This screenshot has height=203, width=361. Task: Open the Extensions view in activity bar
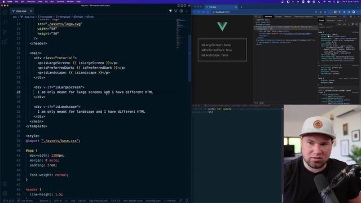(5, 42)
